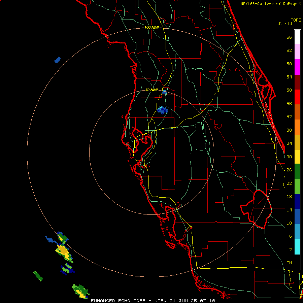Pick the cyan legend swatch

click(x=297, y=247)
